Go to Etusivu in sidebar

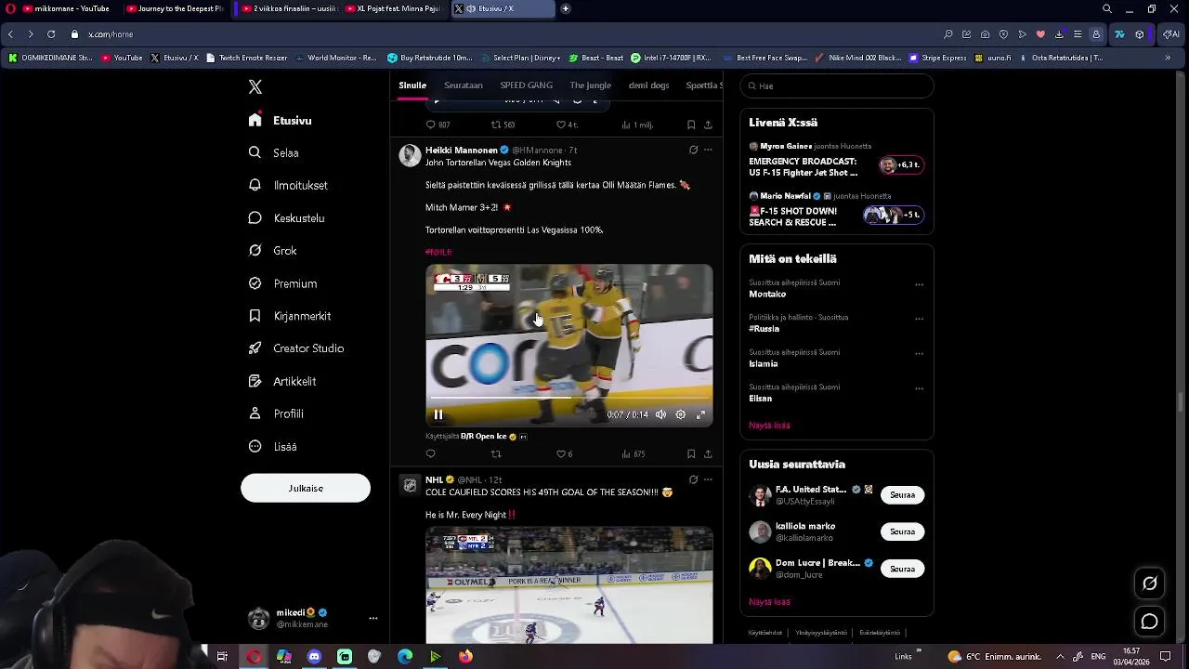point(281,121)
